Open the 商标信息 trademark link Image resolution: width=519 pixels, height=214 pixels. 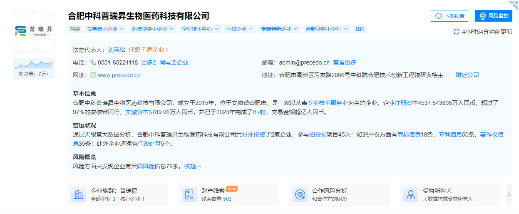coord(409,134)
